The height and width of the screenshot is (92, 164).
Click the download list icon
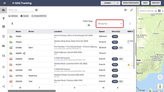point(12,24)
